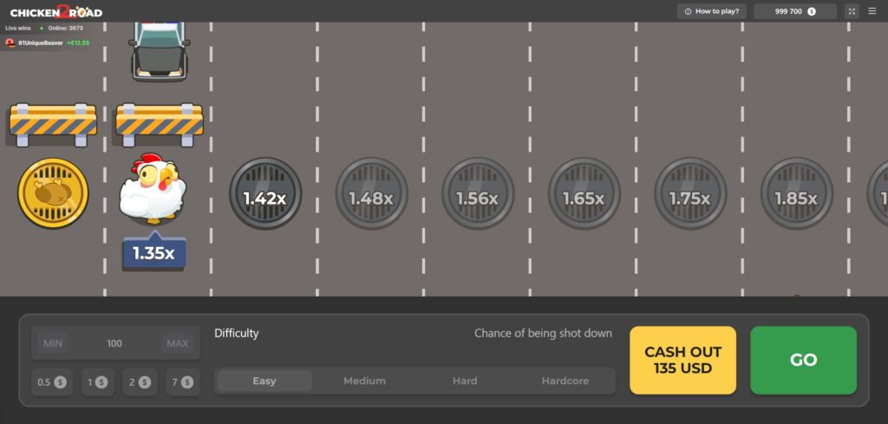Click the Chance of being shot down text
Image resolution: width=888 pixels, height=424 pixels.
point(543,333)
